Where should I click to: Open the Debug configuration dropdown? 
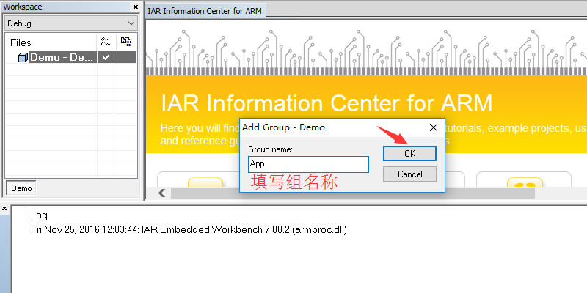71,23
